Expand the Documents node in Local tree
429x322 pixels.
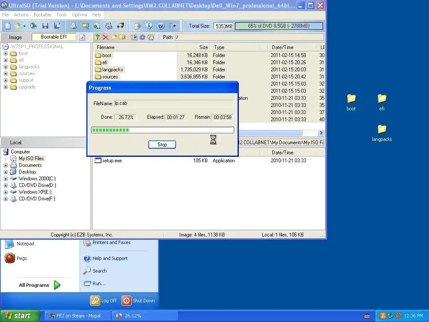(x=6, y=165)
